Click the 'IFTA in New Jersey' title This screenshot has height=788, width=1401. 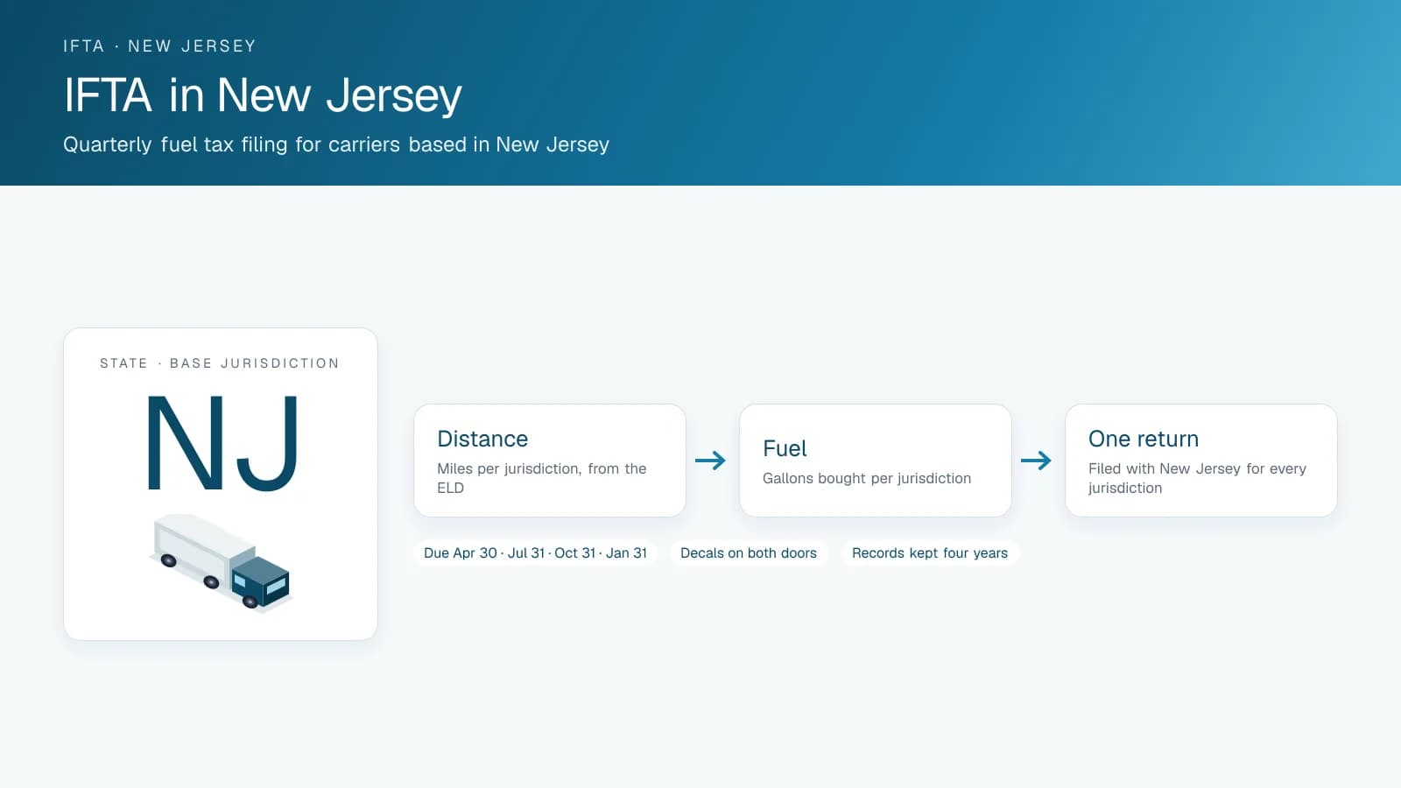(x=263, y=95)
